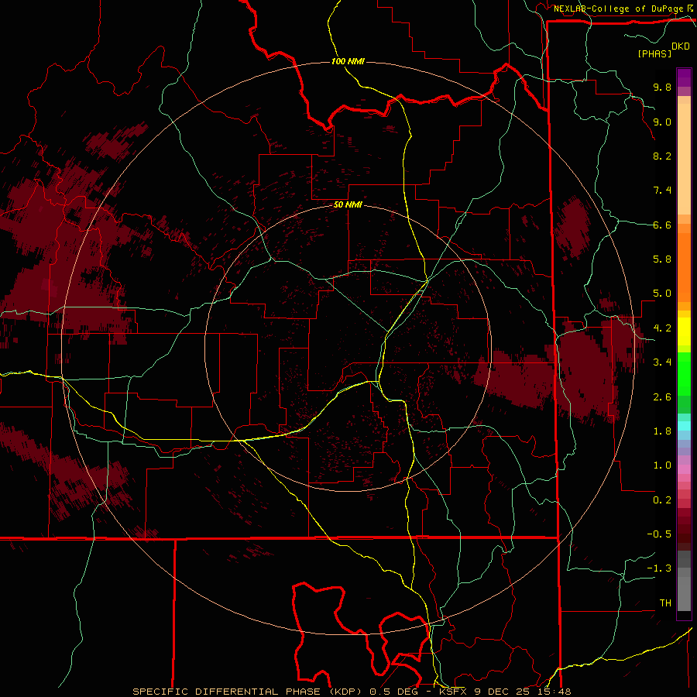Click the 7.4 legend value

coord(662,191)
